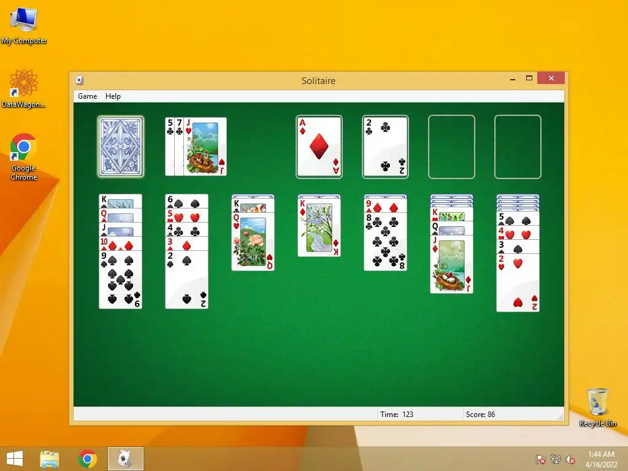Close the Solitaire window
The image size is (628, 471).
pyautogui.click(x=551, y=78)
